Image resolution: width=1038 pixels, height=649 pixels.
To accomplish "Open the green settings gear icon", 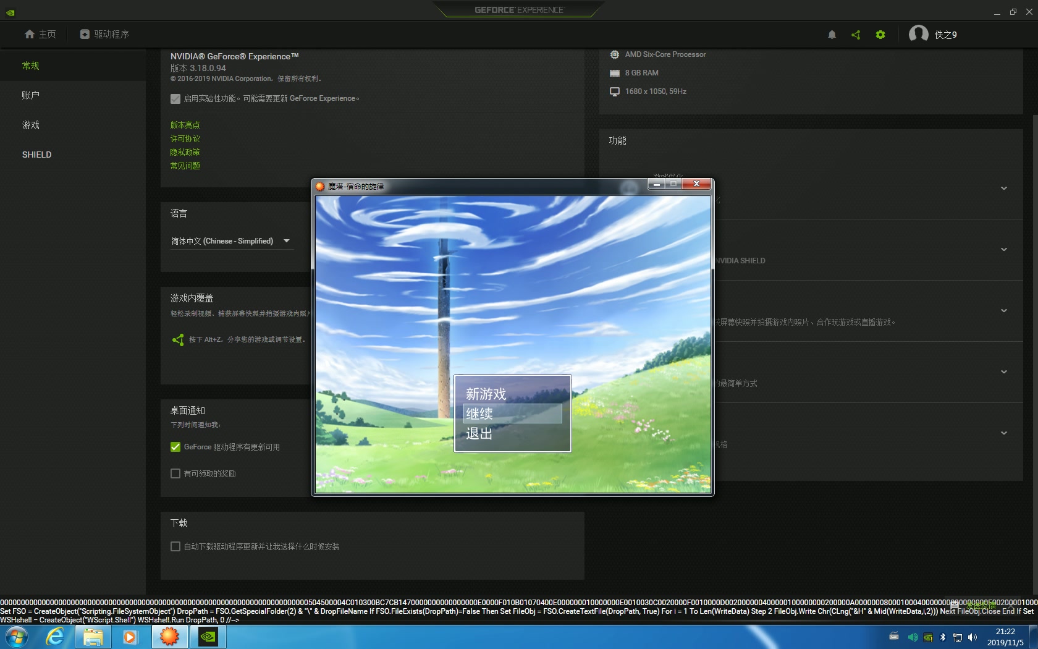I will point(880,35).
